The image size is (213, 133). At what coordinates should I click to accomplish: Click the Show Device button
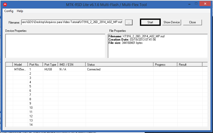tap(172, 22)
